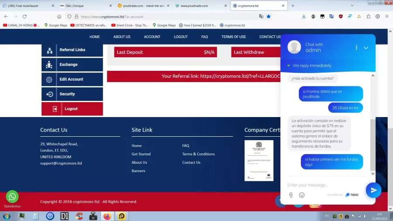Screen dimensions: 393x221
Task: Open company certificate thumbnail
Action: [x=259, y=161]
